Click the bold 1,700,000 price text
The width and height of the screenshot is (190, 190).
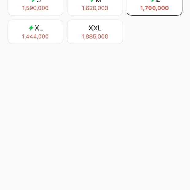coord(154,8)
